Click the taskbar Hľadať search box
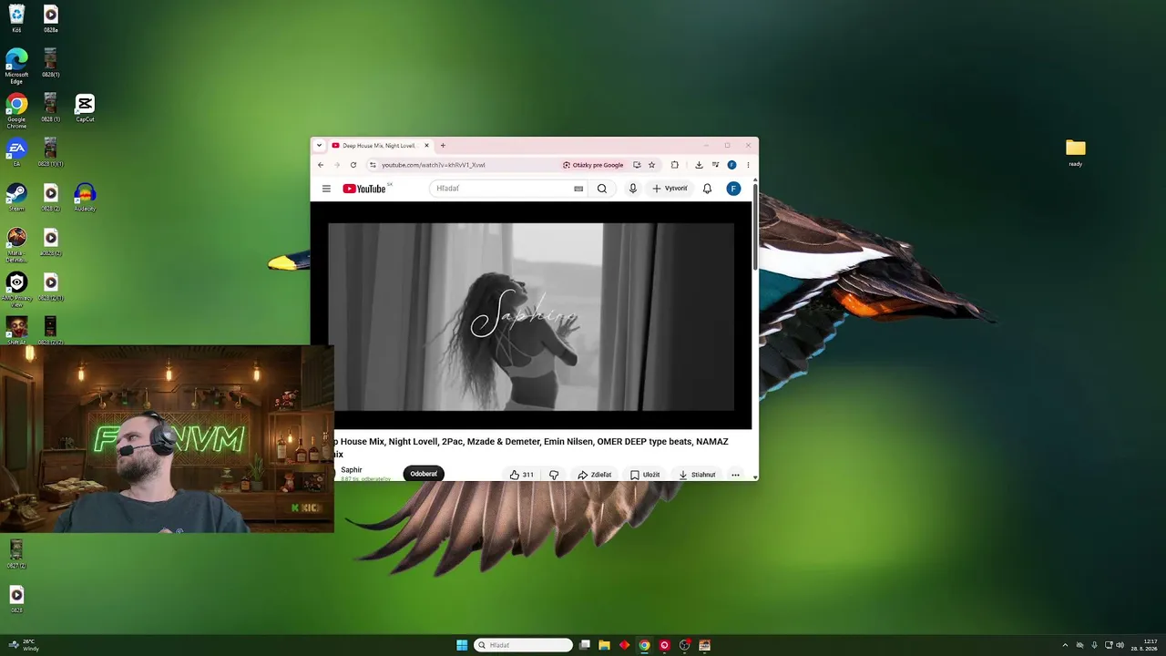 tap(524, 645)
